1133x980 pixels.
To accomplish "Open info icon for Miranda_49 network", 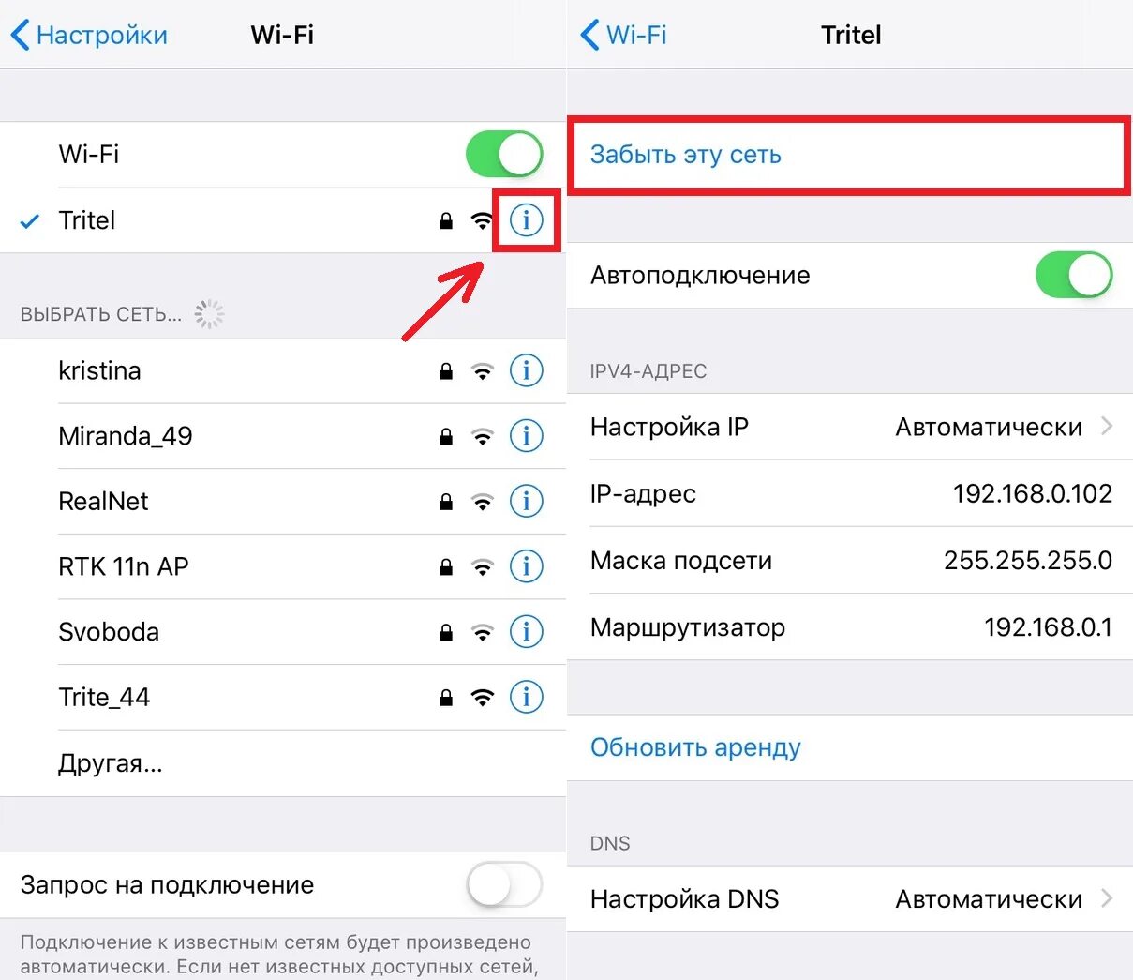I will click(x=526, y=436).
